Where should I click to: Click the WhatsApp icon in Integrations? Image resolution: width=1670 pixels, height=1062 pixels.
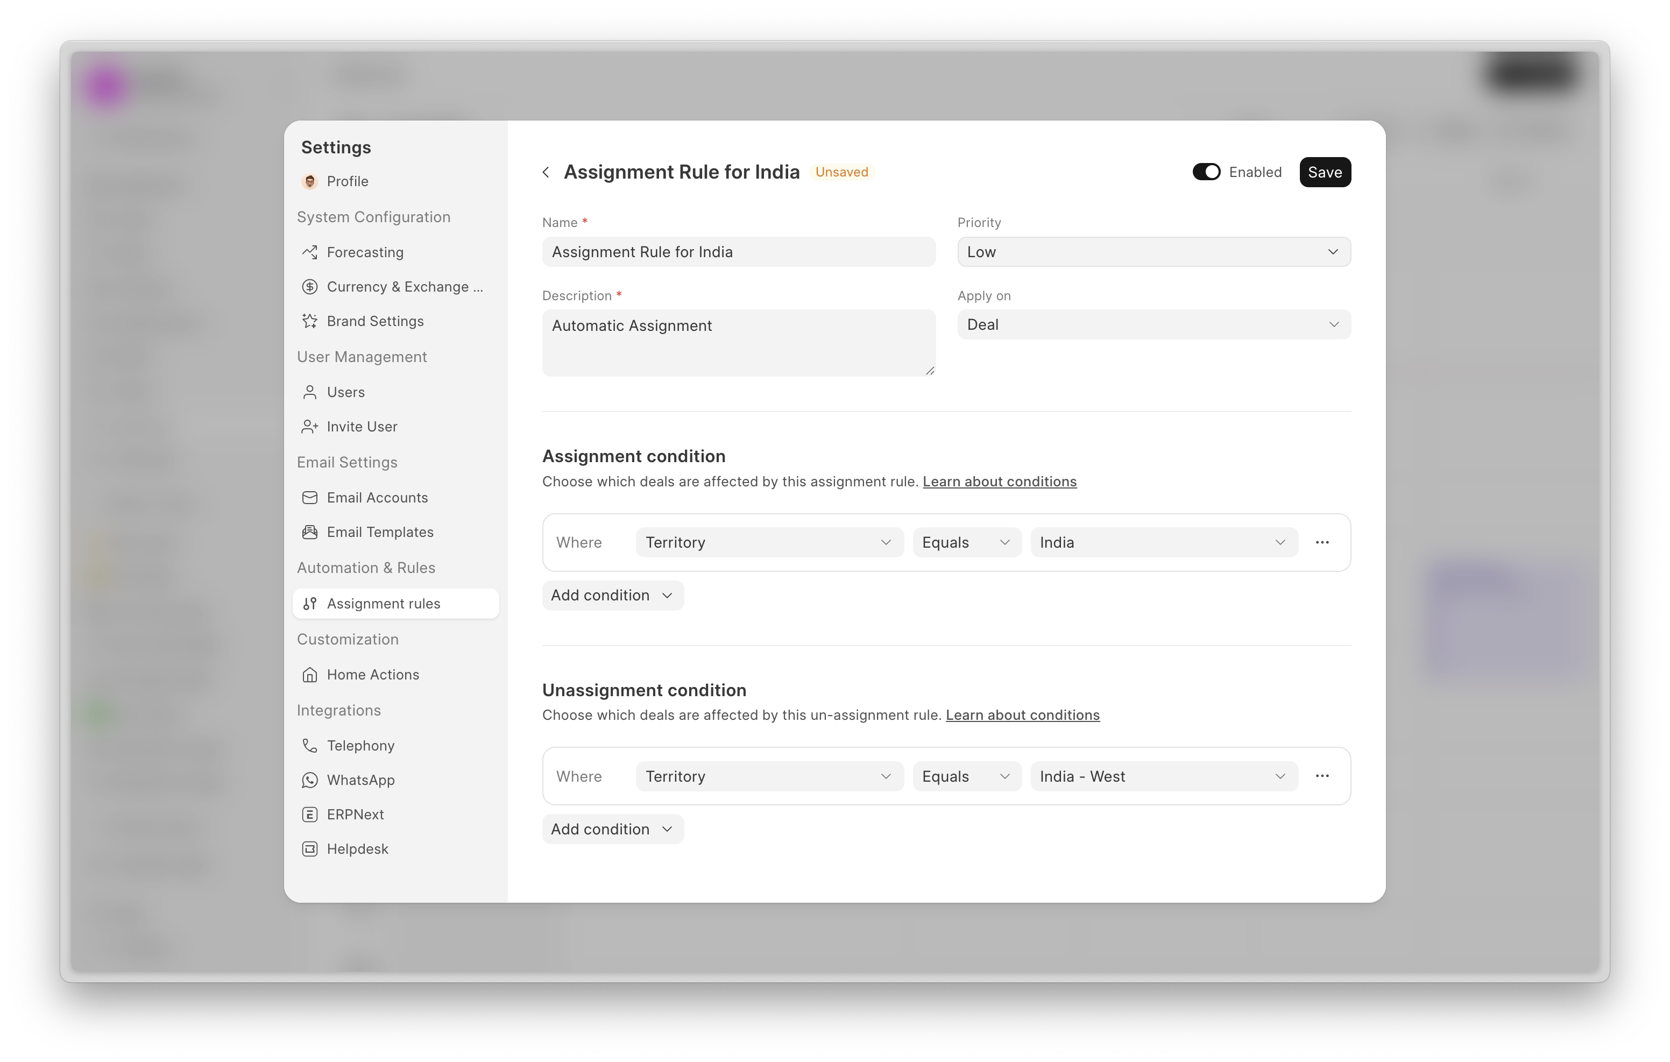pos(309,780)
